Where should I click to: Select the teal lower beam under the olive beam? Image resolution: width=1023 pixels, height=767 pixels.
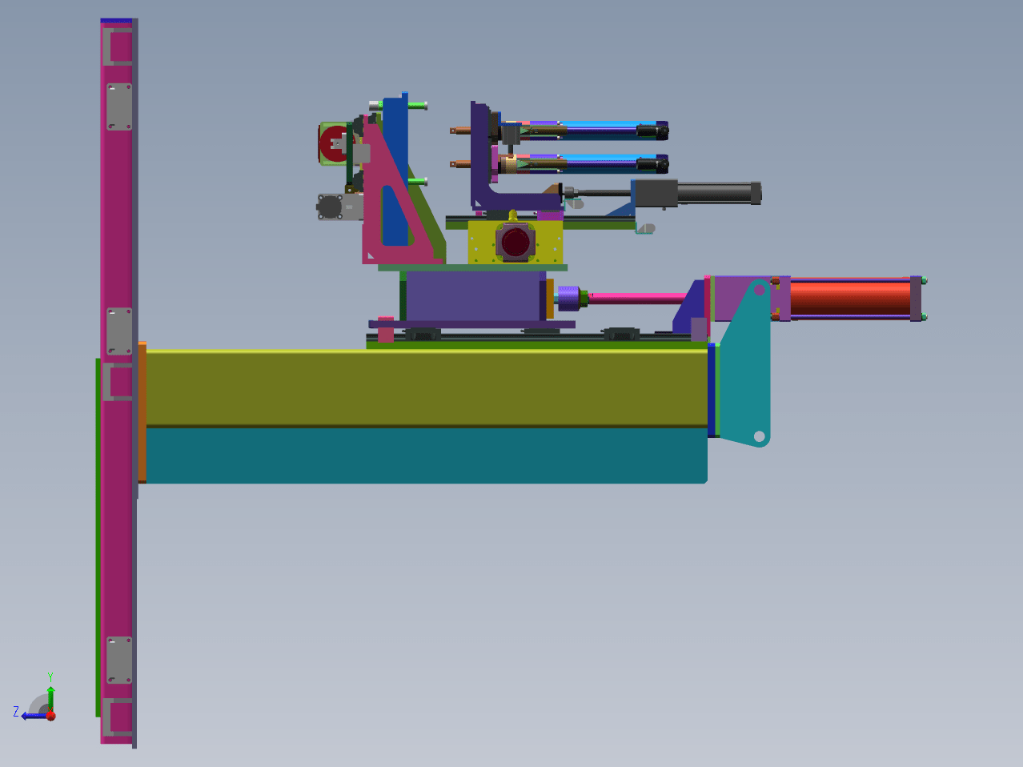pyautogui.click(x=426, y=456)
